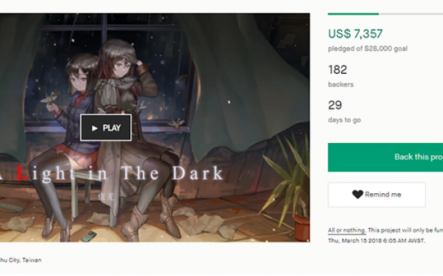Click the red letter L in title

(x=23, y=172)
